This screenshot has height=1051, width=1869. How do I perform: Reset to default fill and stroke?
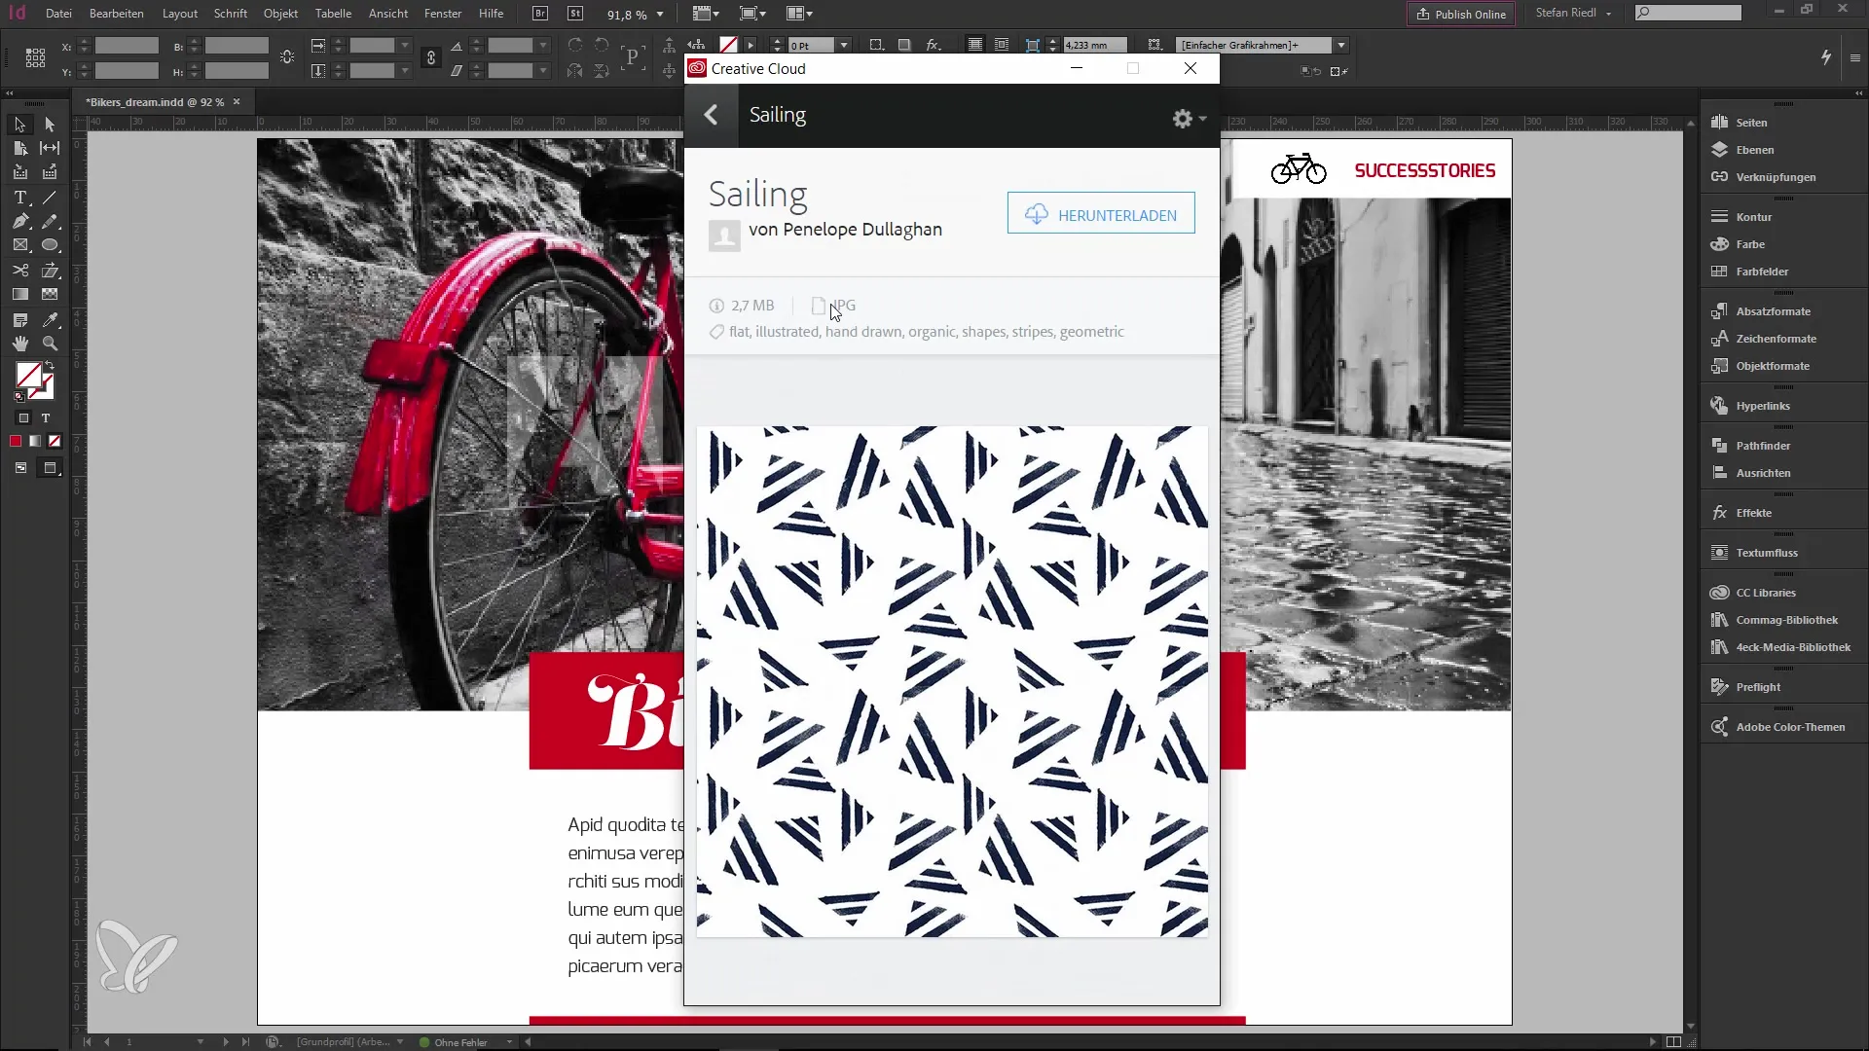tap(18, 397)
